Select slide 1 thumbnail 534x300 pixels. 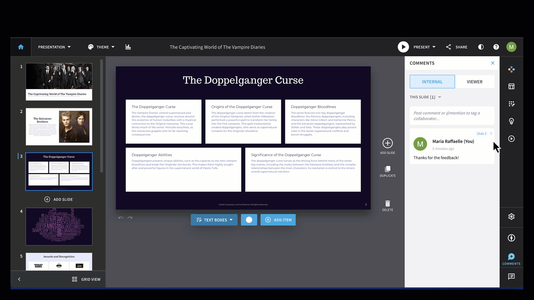point(59,82)
